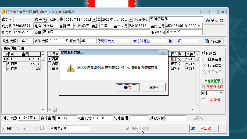
Task: Expand the 读卡 combo box
Action: (221, 93)
